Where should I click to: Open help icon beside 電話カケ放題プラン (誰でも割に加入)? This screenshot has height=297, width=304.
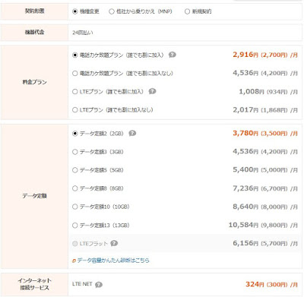(173, 55)
